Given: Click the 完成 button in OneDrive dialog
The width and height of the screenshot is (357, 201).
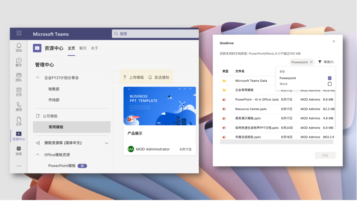Looking at the screenshot, I should coord(325,155).
